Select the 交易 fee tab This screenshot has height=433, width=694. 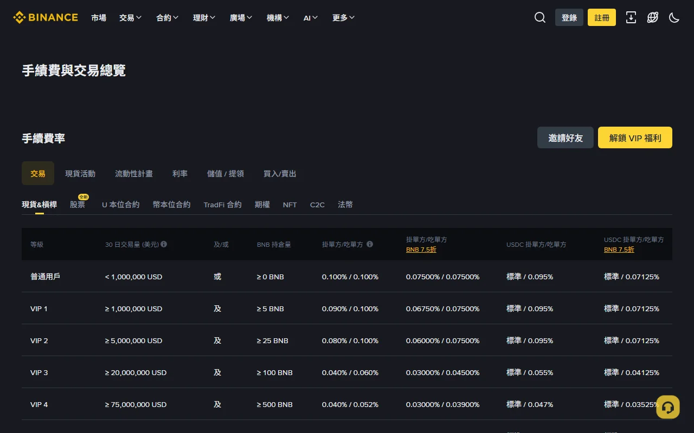[x=38, y=173]
